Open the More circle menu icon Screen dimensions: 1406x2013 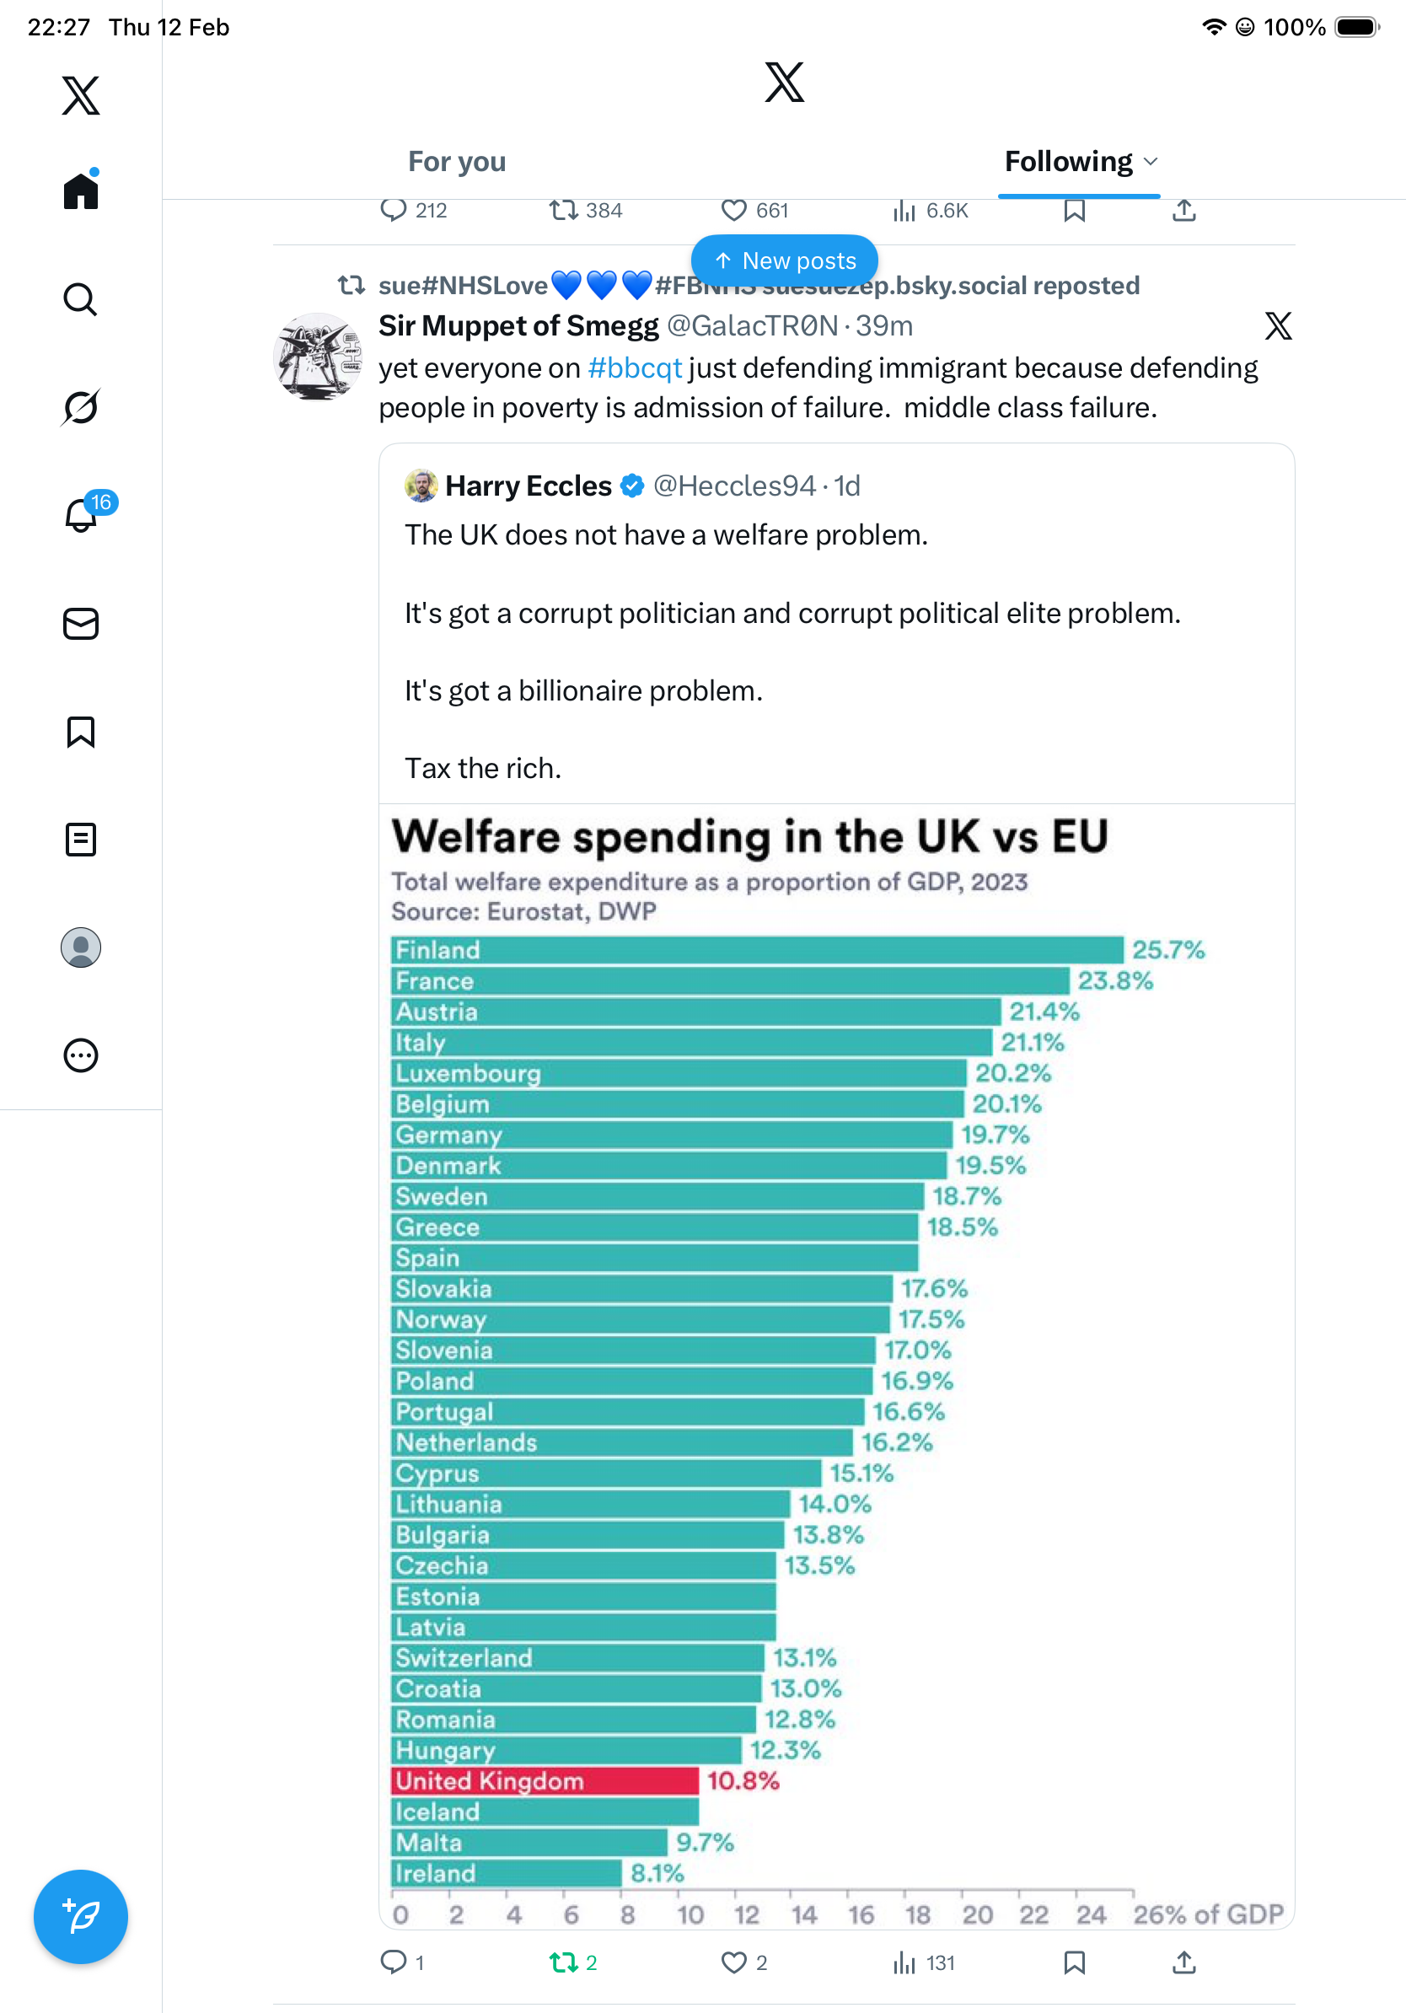click(81, 1055)
